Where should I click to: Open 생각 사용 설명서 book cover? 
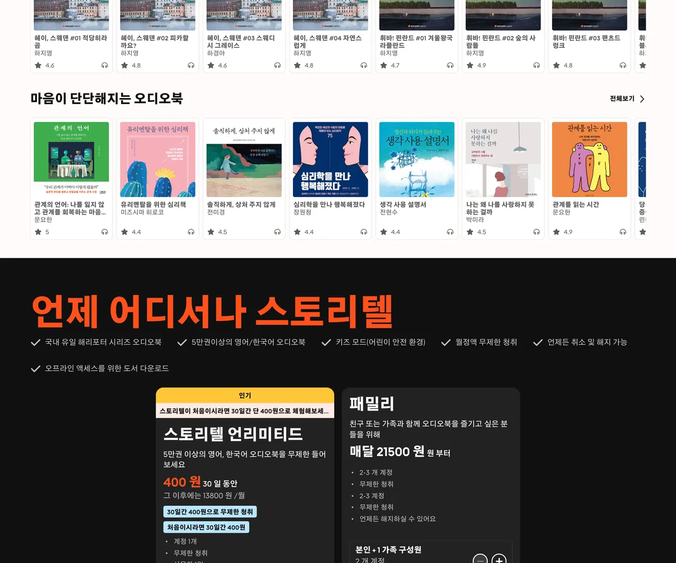click(417, 159)
